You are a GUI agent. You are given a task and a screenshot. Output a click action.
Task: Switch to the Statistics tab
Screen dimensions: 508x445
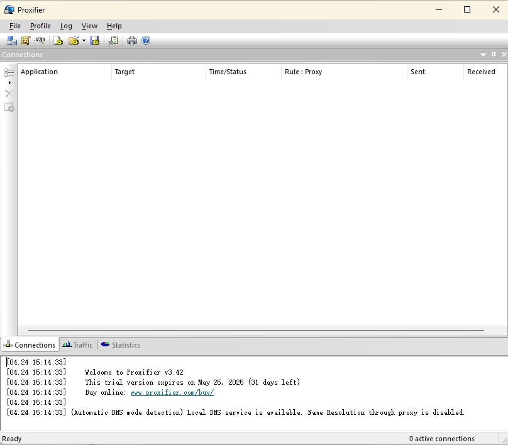[x=121, y=345]
